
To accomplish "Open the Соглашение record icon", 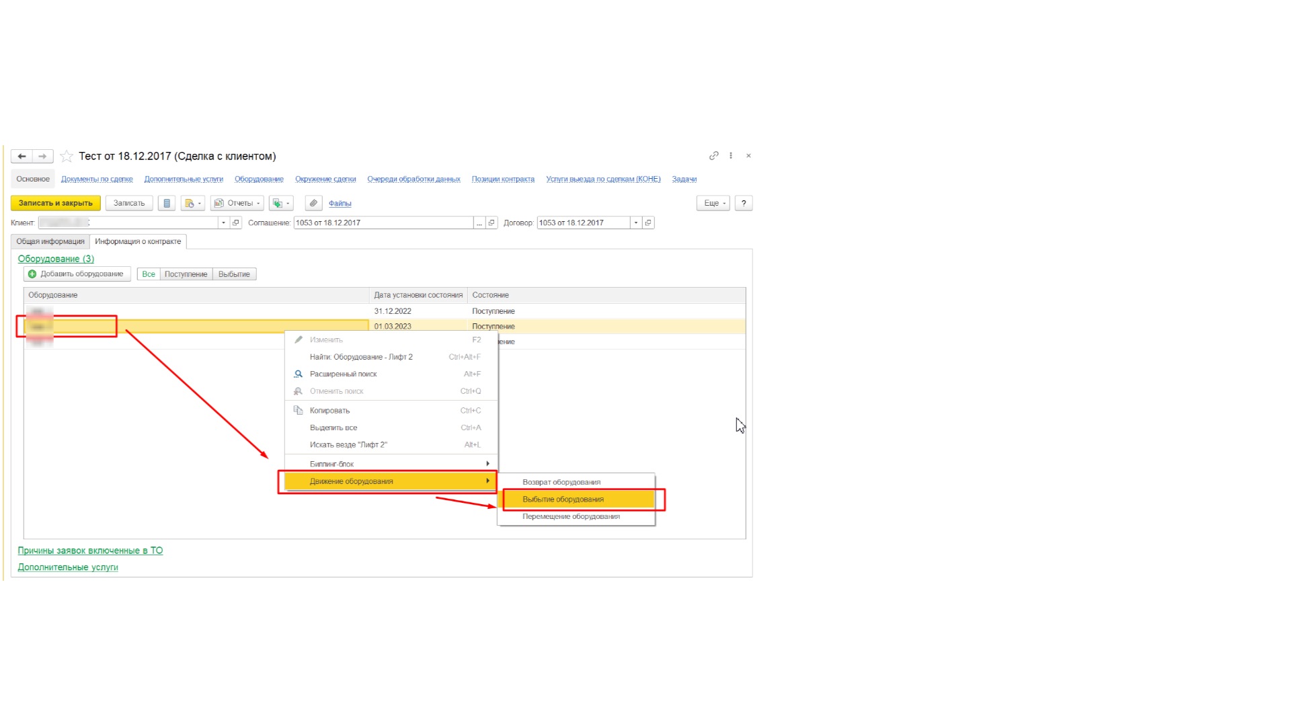I will tap(492, 223).
